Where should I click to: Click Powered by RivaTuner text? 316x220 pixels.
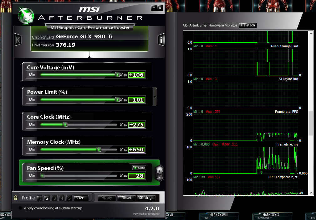coord(146,214)
